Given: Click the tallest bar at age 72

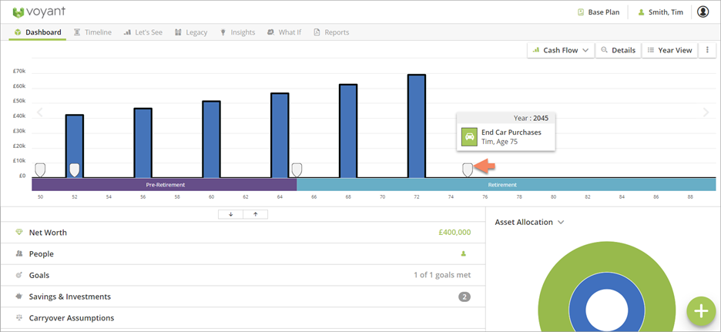Looking at the screenshot, I should pos(417,126).
